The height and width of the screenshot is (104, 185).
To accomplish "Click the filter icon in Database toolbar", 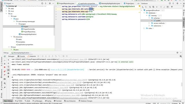I will click(x=172, y=7).
